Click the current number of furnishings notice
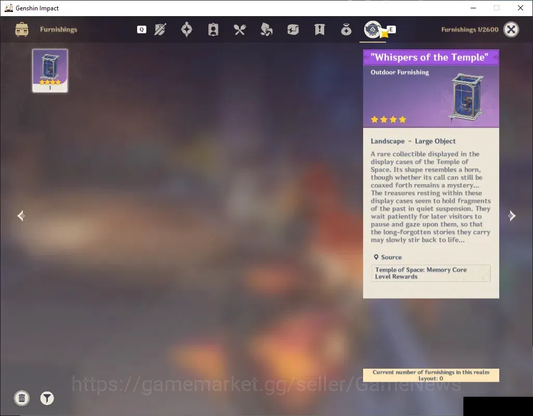The image size is (533, 416). [431, 375]
